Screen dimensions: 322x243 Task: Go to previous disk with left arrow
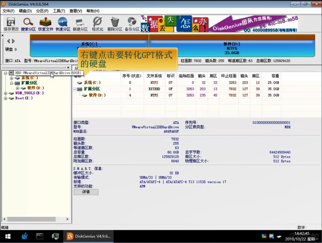[9, 41]
